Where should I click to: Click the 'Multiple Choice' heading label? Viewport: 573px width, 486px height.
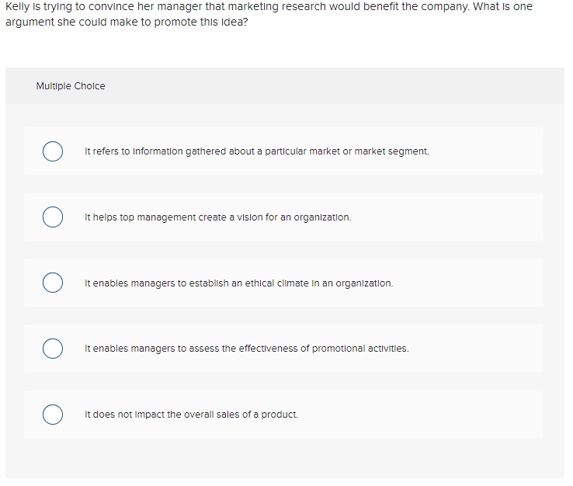tap(71, 86)
